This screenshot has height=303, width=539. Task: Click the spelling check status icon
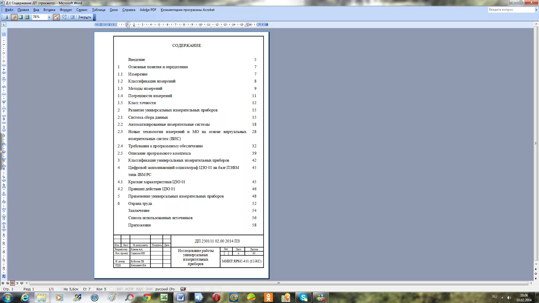(x=183, y=289)
